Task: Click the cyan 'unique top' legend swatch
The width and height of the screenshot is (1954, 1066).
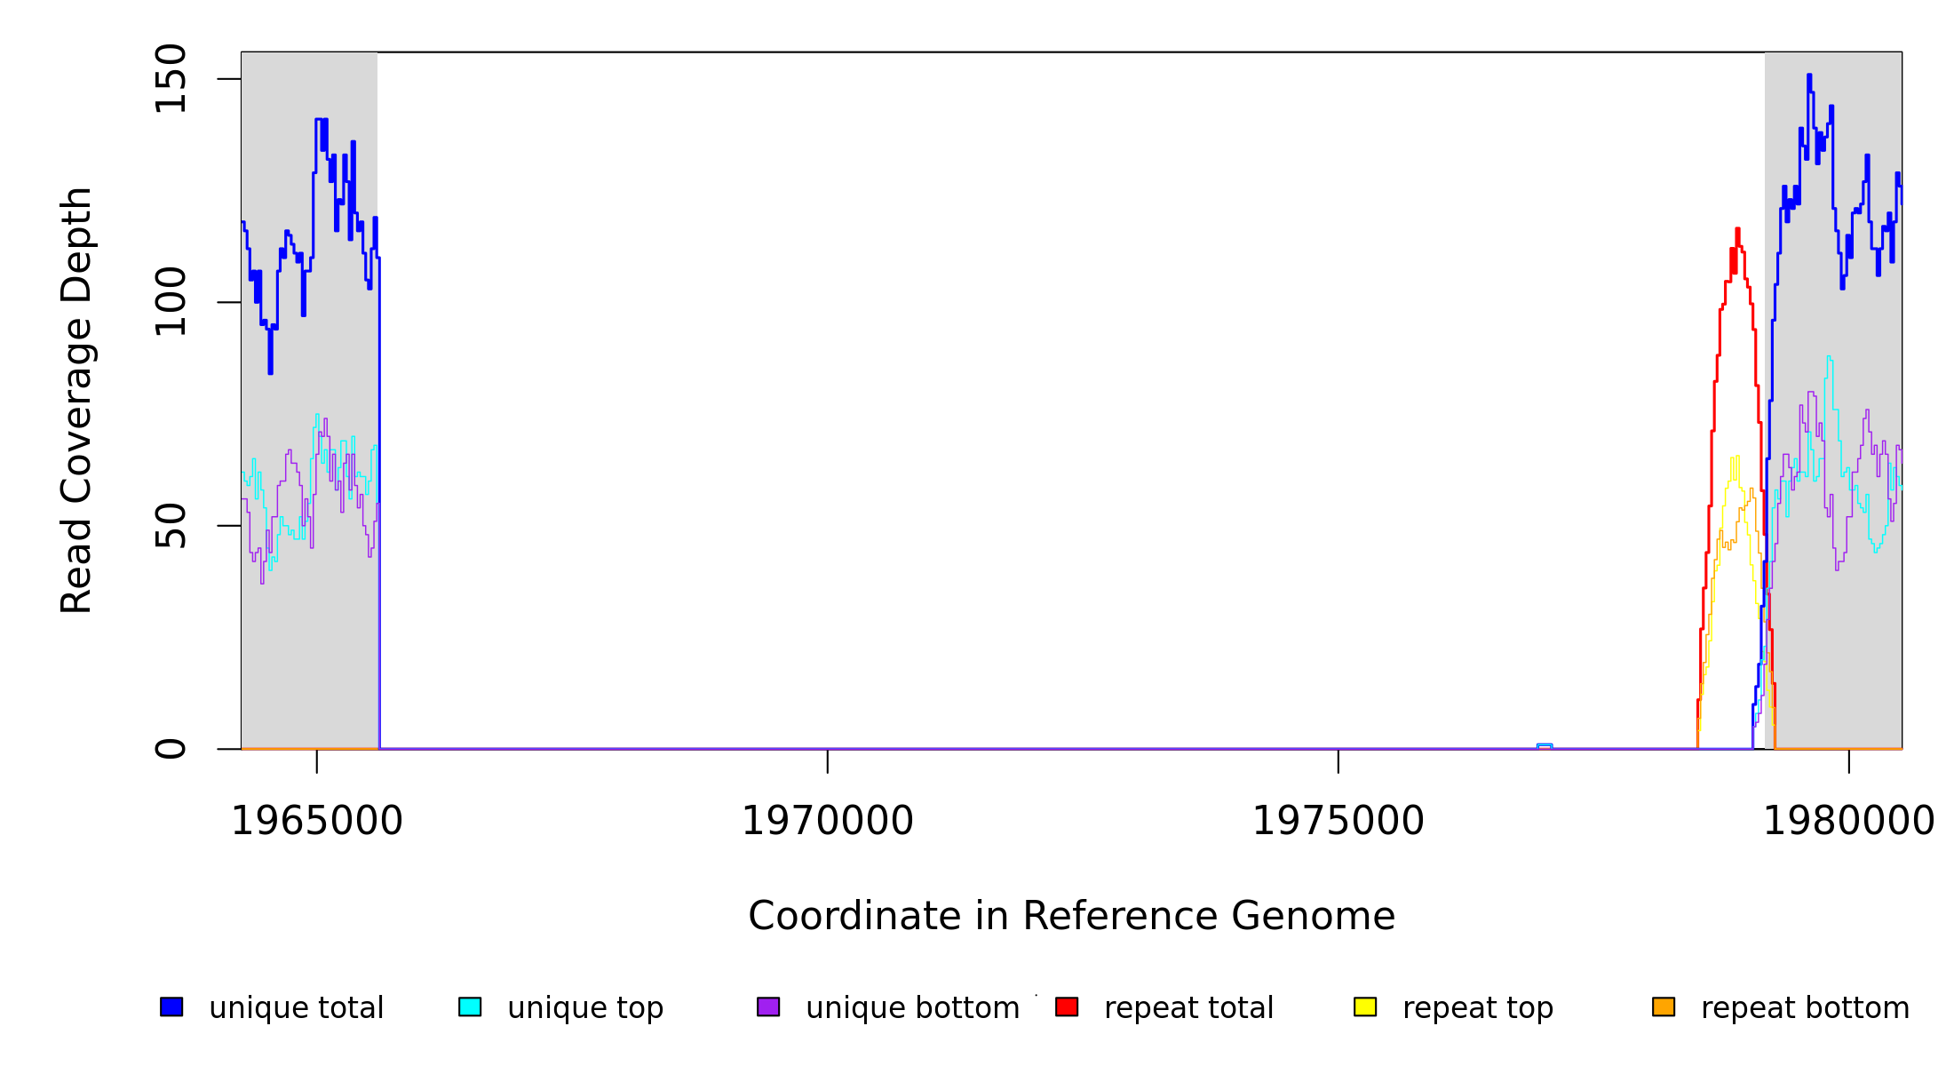Action: click(470, 1006)
